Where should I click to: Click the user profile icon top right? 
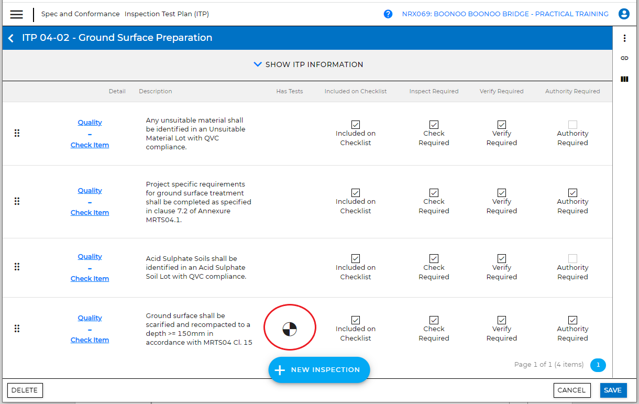(624, 14)
